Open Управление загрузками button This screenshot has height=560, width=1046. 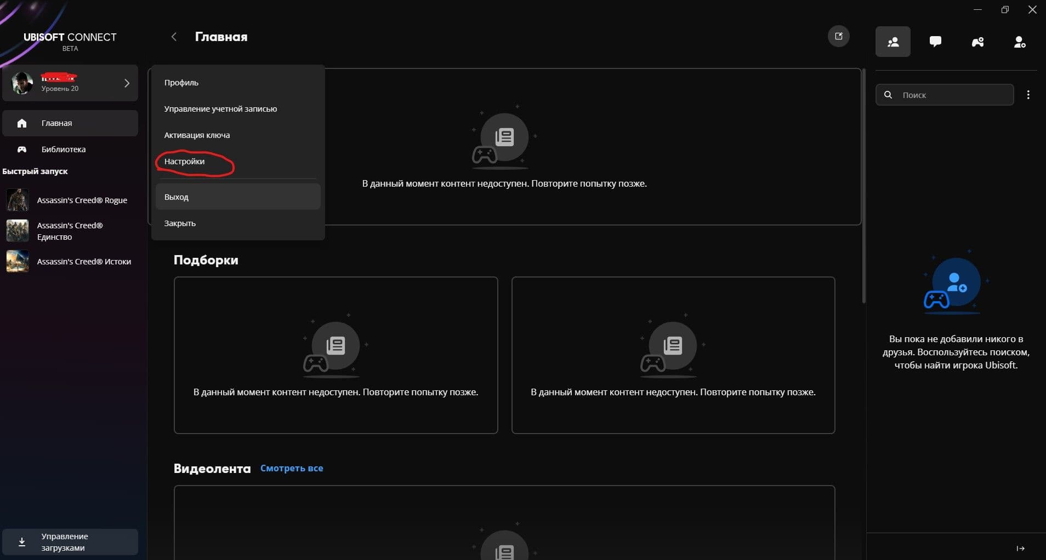click(x=70, y=542)
